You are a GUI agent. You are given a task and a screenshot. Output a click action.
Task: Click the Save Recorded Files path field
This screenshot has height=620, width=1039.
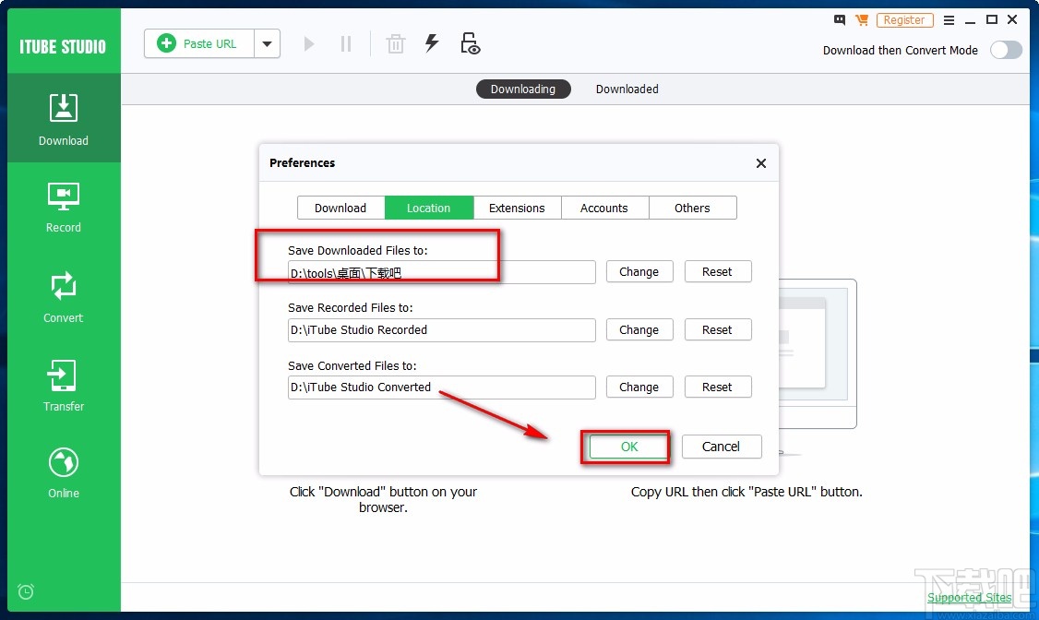[x=441, y=329]
